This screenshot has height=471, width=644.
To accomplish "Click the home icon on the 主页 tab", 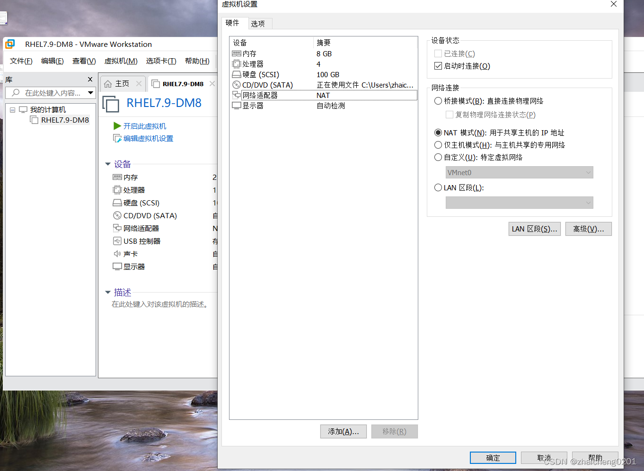I will pyautogui.click(x=108, y=84).
